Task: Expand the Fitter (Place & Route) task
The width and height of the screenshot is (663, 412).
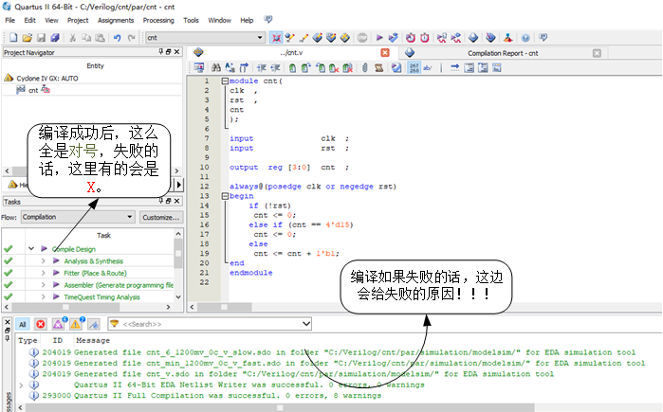Action: [43, 273]
